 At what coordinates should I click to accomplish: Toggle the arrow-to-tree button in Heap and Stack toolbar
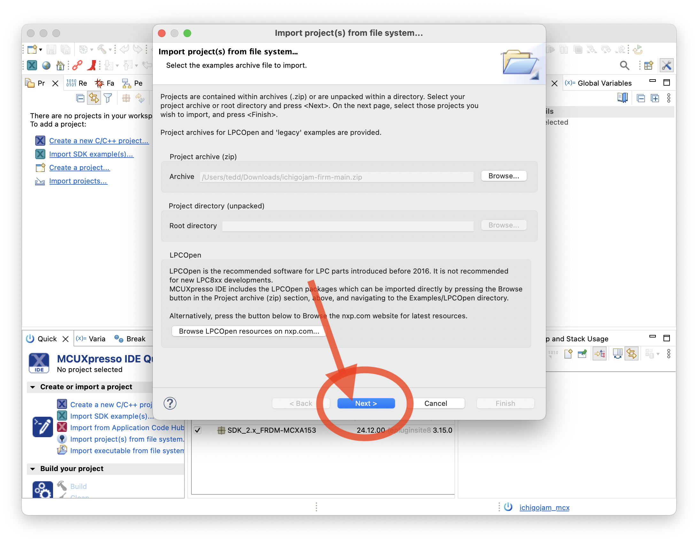coord(600,354)
